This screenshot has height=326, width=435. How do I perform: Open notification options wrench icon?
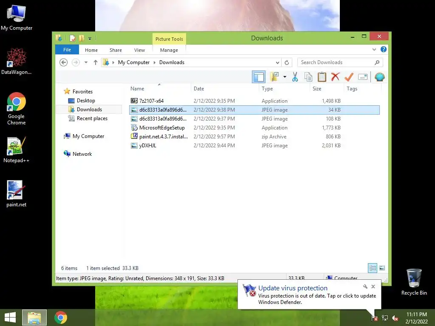365,287
